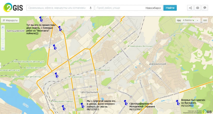Expand the left side panel handle
Image resolution: width=213 pixels, height=114 pixels.
[1, 65]
